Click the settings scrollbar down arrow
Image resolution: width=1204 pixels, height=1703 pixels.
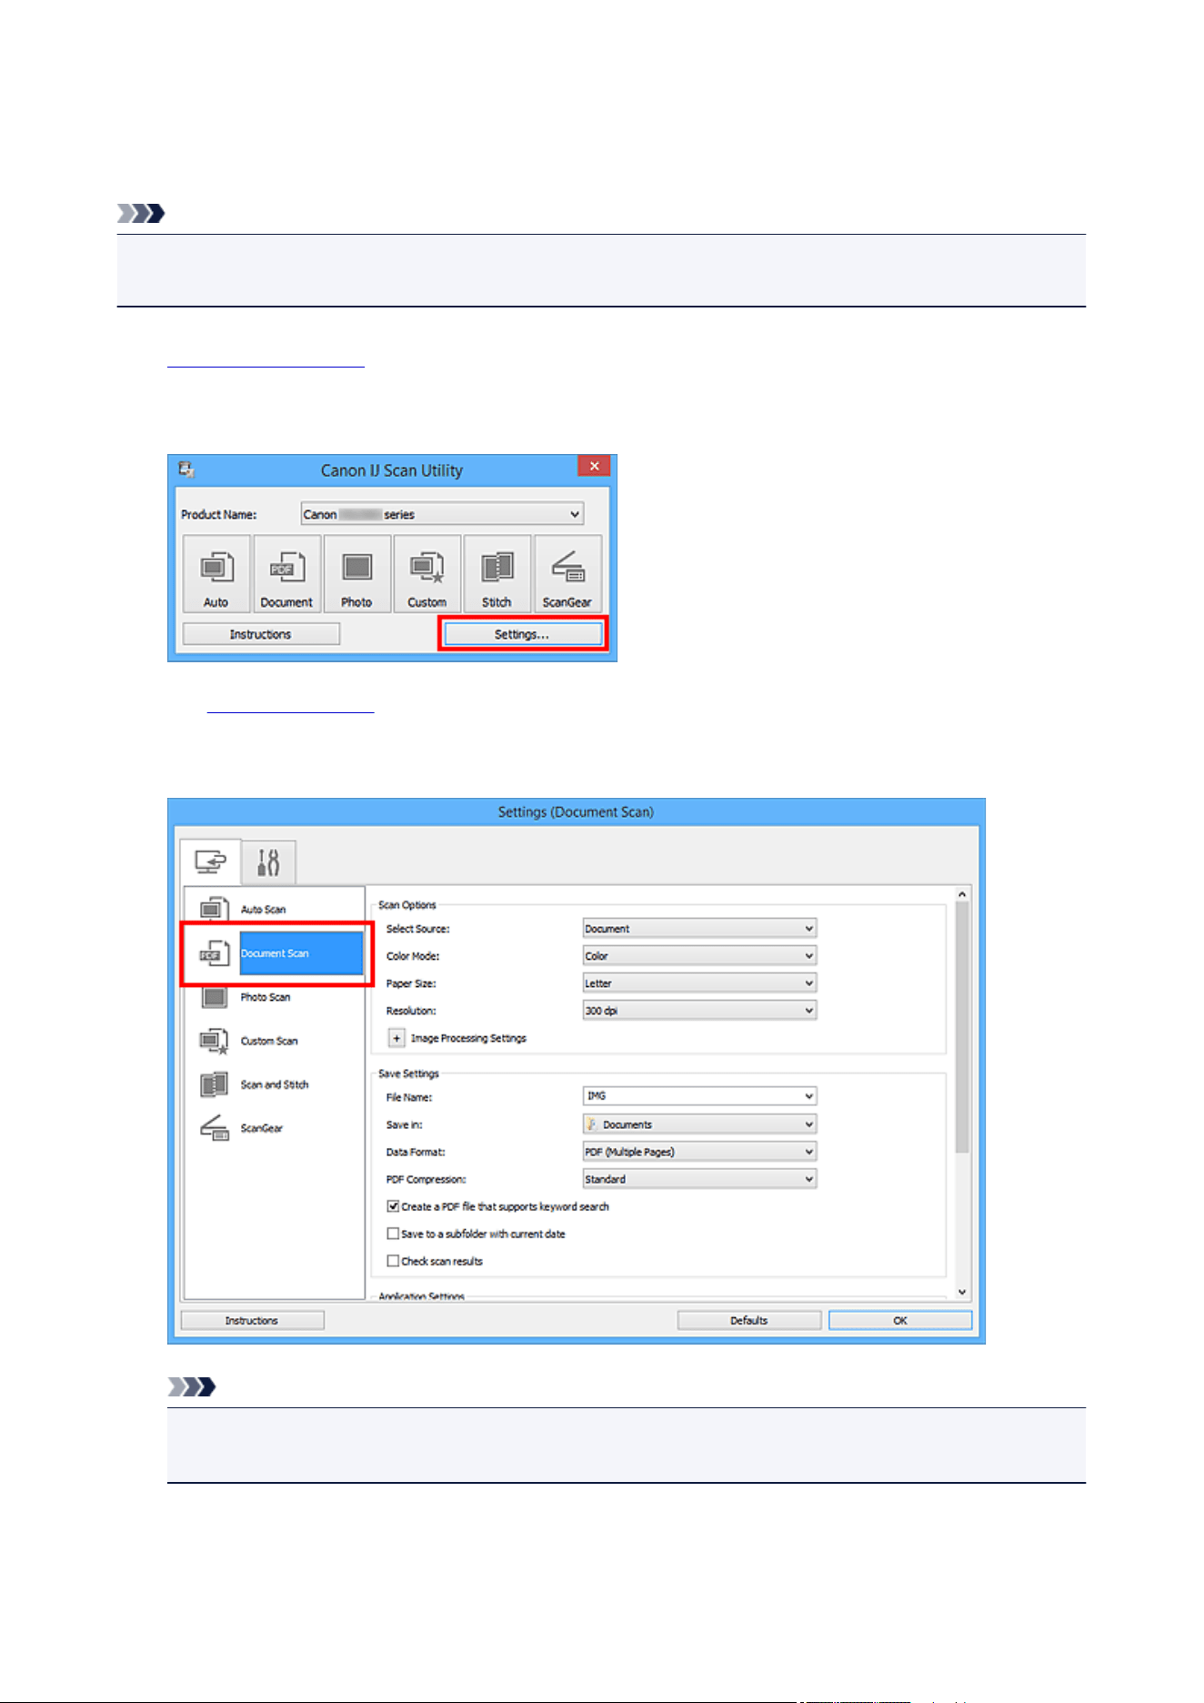click(x=962, y=1292)
